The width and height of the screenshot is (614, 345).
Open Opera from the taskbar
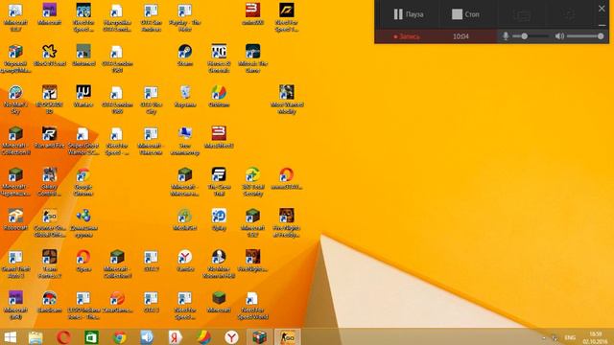click(63, 337)
